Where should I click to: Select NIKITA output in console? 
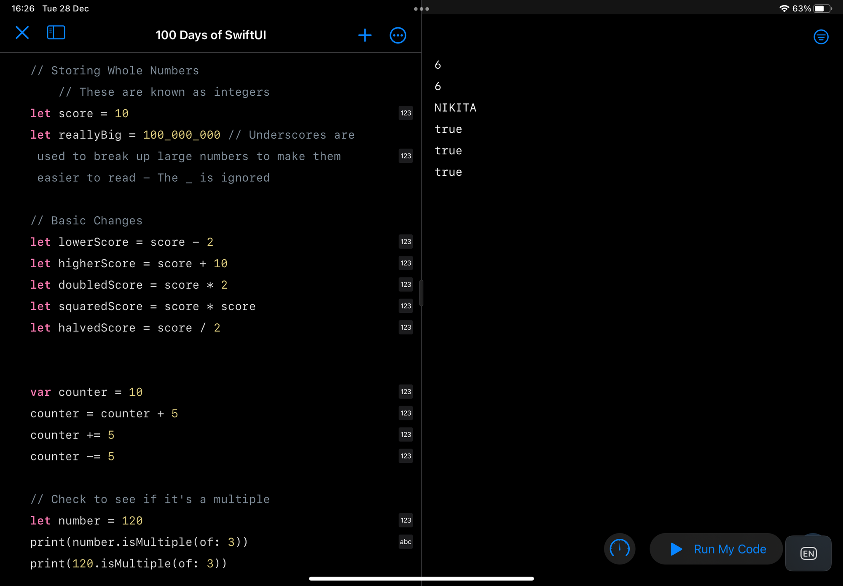point(455,108)
